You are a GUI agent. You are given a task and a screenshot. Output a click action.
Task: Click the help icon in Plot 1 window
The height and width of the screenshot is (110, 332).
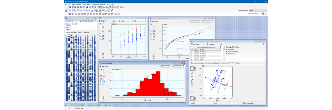[146, 21]
